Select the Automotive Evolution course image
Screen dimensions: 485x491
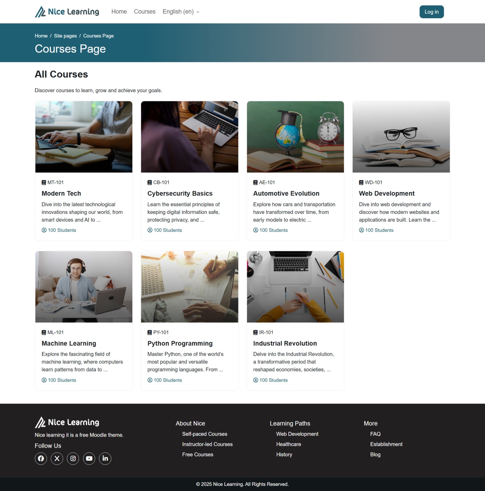(295, 137)
